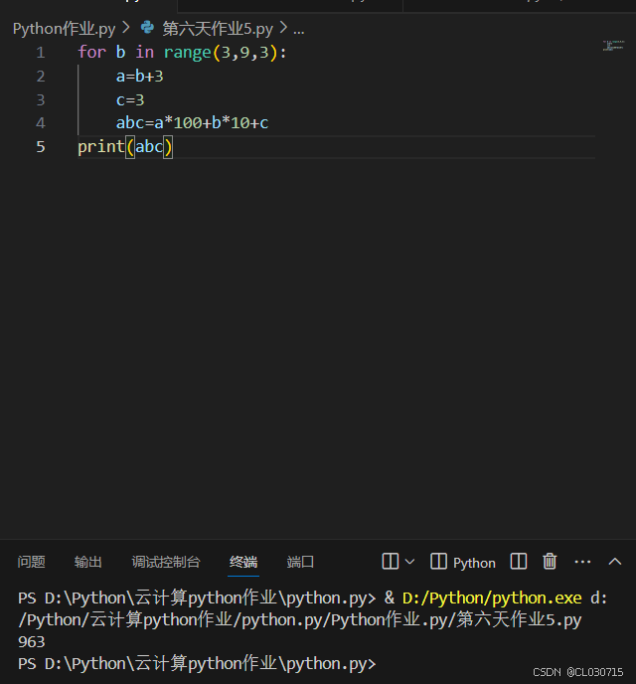Select the 终端 panel tab
This screenshot has height=684, width=636.
click(x=243, y=562)
